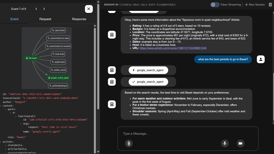Screen dimensions: 274x154
Task: Click the "Event 7 of 9" counter
Action: [19, 9]
